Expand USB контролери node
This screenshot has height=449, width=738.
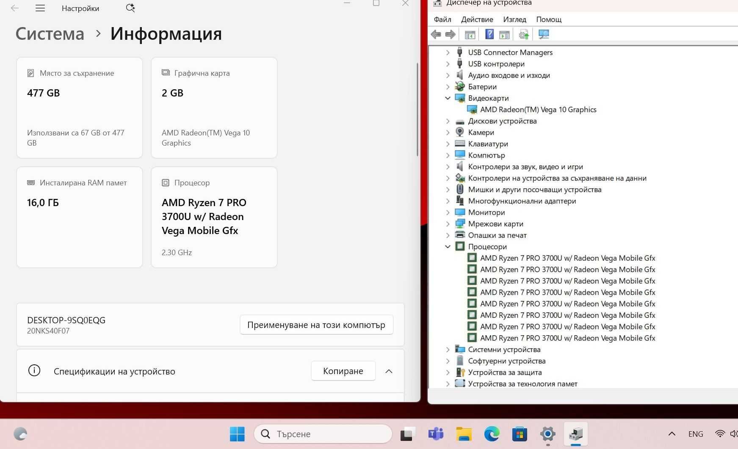pyautogui.click(x=448, y=64)
